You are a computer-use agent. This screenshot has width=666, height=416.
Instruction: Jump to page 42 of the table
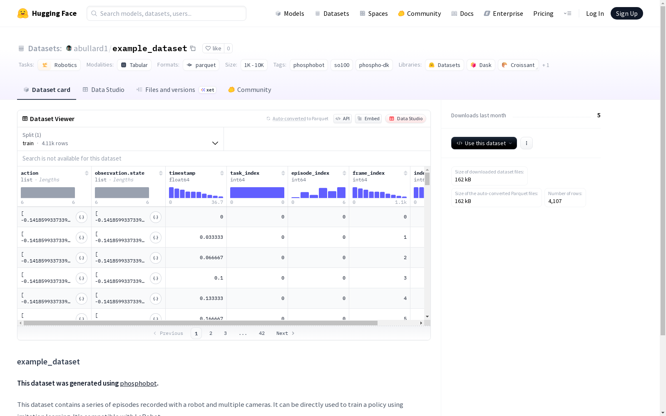coord(262,333)
